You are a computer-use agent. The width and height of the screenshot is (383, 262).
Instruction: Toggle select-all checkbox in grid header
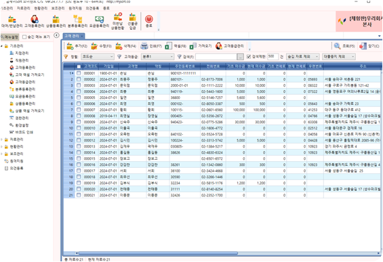(x=79, y=66)
